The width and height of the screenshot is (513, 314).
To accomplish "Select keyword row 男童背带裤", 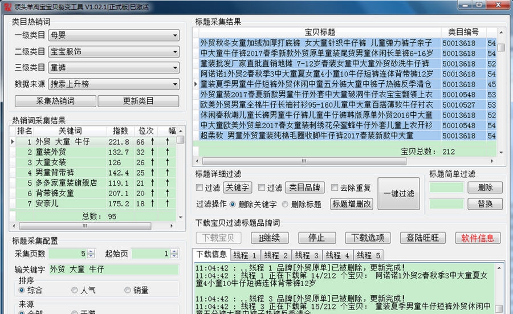I will [x=96, y=173].
